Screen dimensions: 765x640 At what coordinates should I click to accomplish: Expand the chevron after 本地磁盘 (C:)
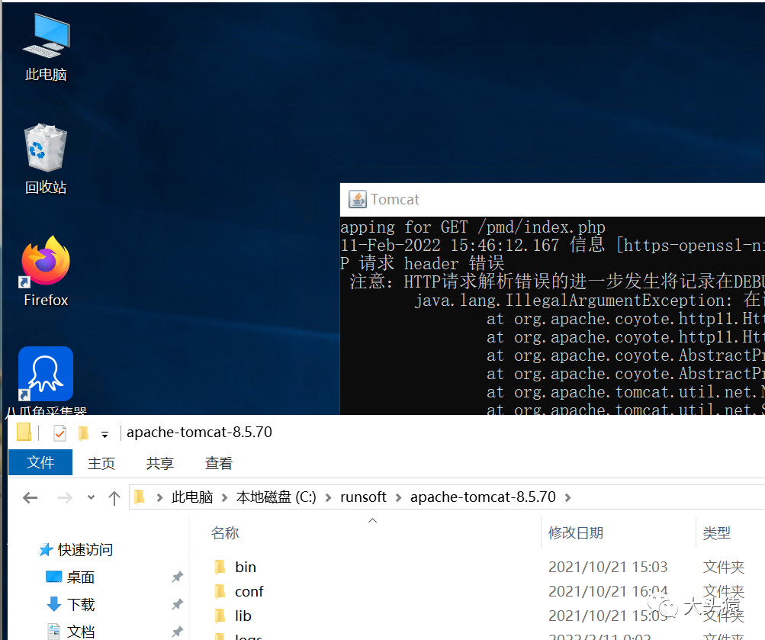tap(328, 497)
